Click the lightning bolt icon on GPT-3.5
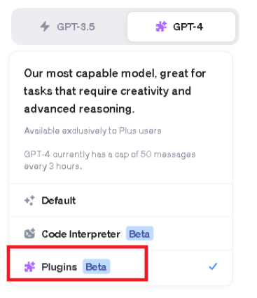Image resolution: width=257 pixels, height=298 pixels. (45, 27)
